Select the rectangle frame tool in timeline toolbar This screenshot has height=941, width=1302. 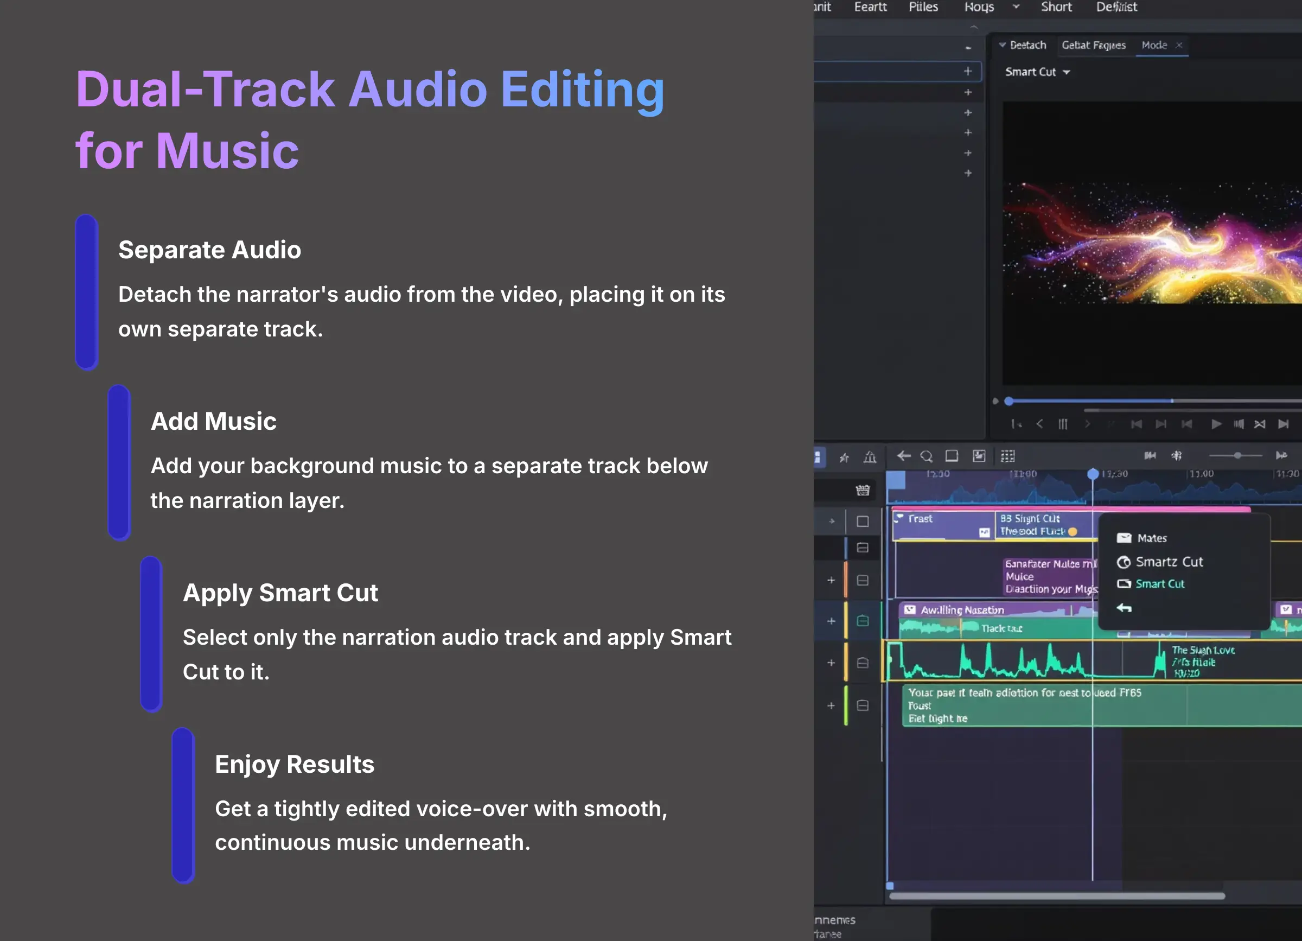click(x=952, y=456)
